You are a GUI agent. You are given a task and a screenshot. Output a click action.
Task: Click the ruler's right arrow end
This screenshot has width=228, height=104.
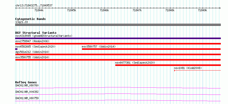[x=220, y=8]
